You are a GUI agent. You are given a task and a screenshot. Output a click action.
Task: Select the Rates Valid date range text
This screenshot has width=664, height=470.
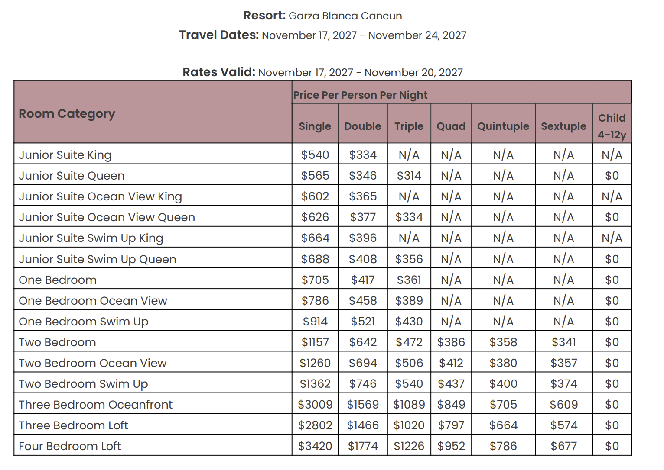pyautogui.click(x=360, y=72)
